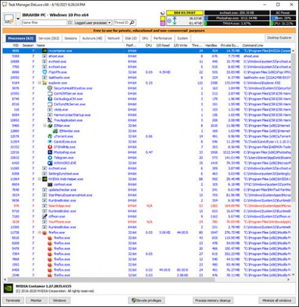This screenshot has height=307, width=299.
Task: Click the uTorrent.exe green icon
Action: coord(50,136)
